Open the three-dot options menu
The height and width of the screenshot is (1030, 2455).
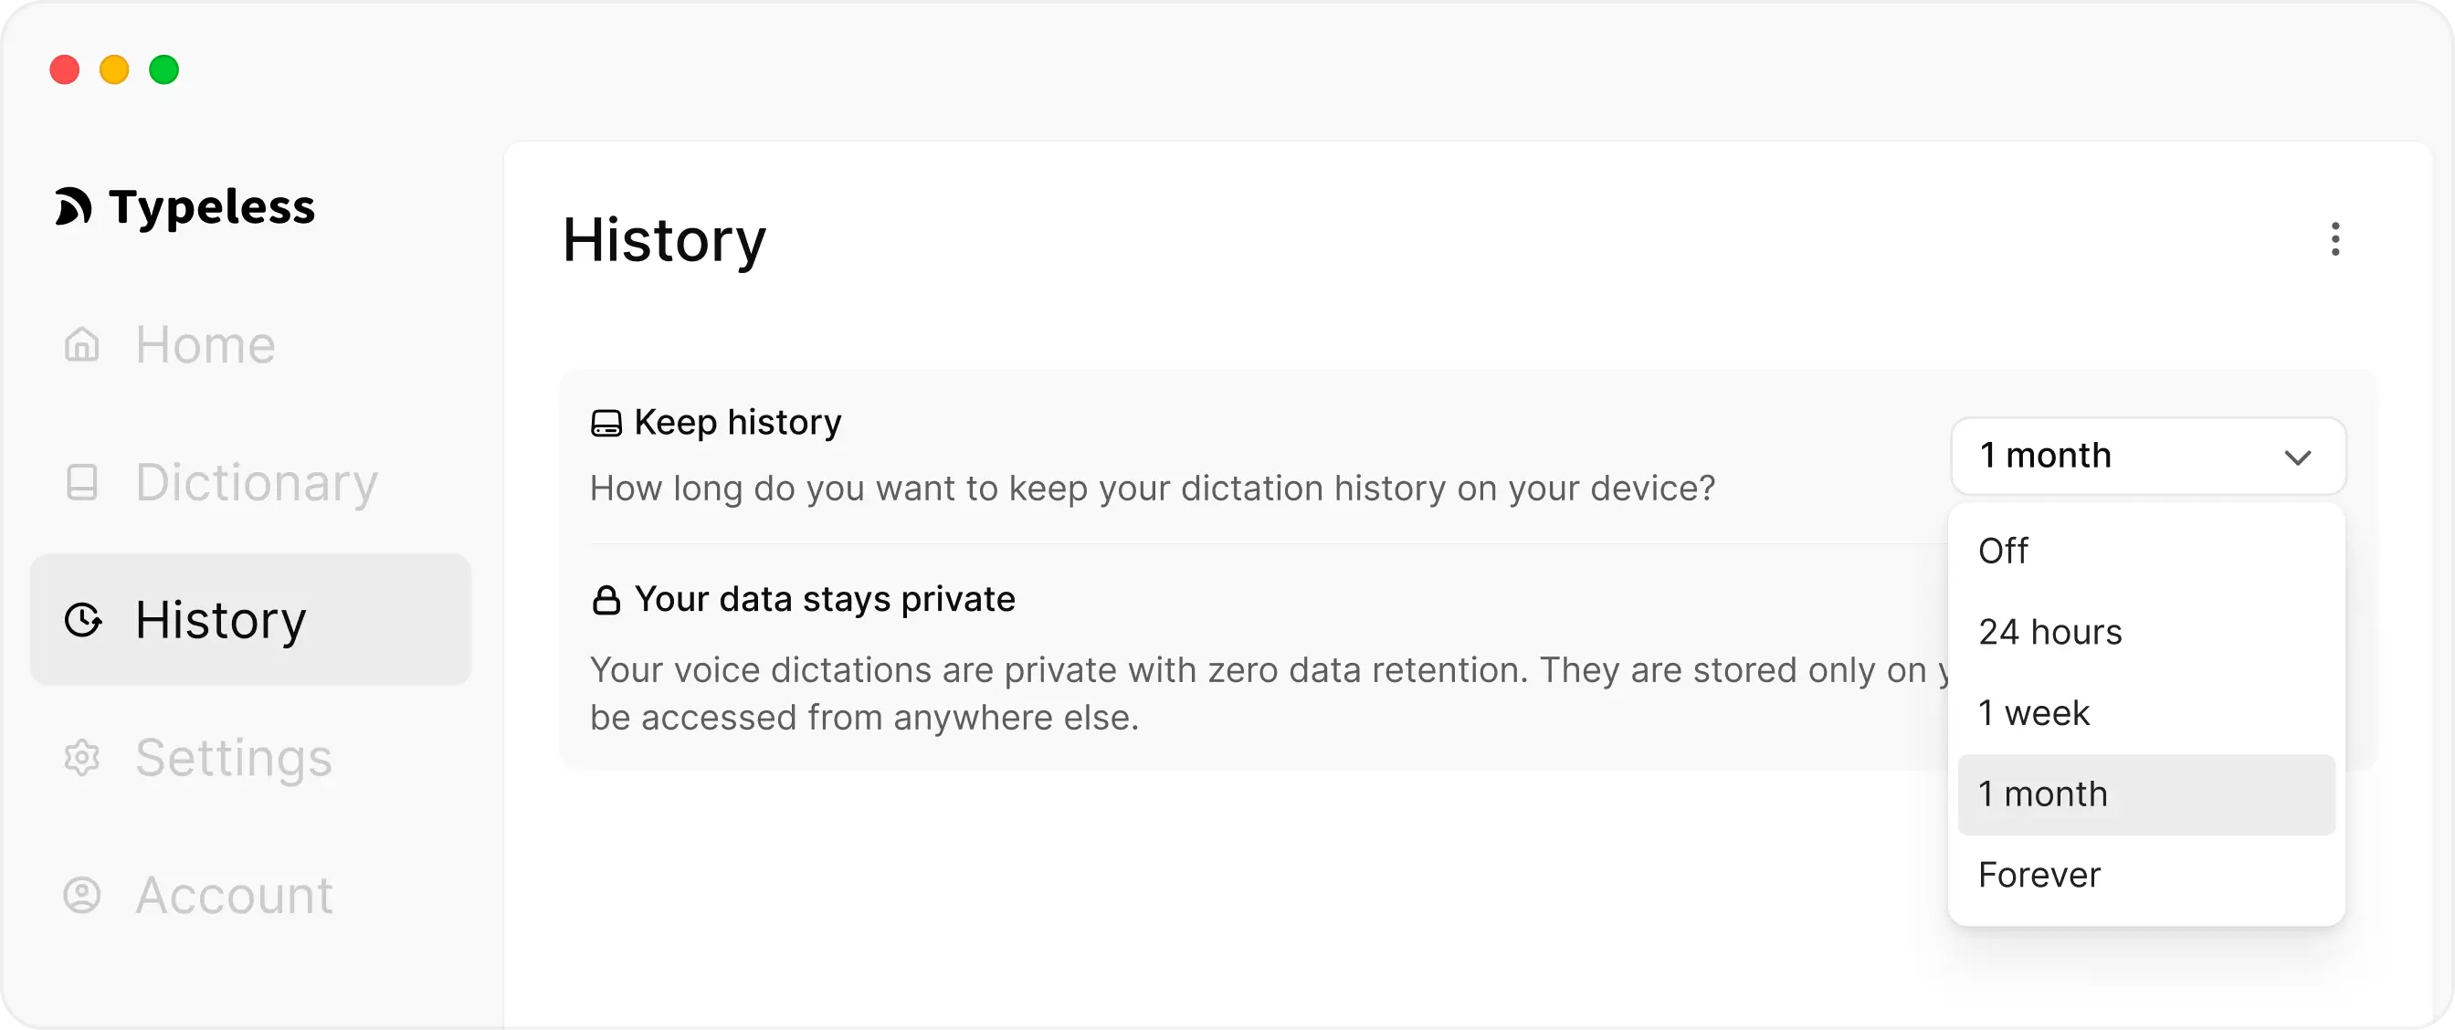pyautogui.click(x=2335, y=240)
